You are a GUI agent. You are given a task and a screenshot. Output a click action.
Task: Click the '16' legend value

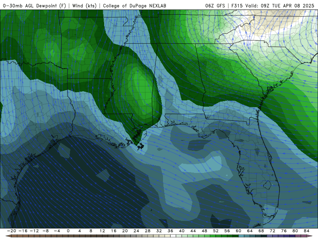click(x=114, y=231)
